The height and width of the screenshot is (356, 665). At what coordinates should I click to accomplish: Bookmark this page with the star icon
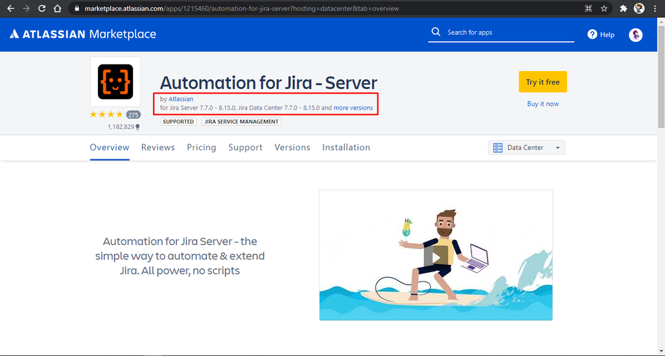(x=604, y=9)
